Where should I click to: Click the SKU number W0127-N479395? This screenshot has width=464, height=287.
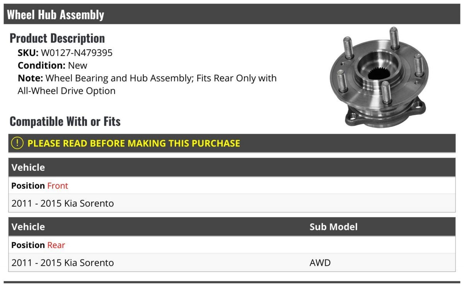click(77, 53)
